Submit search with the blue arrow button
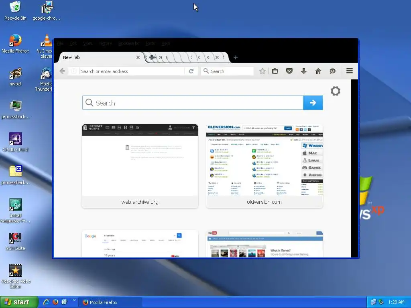411x308 pixels. tap(313, 103)
